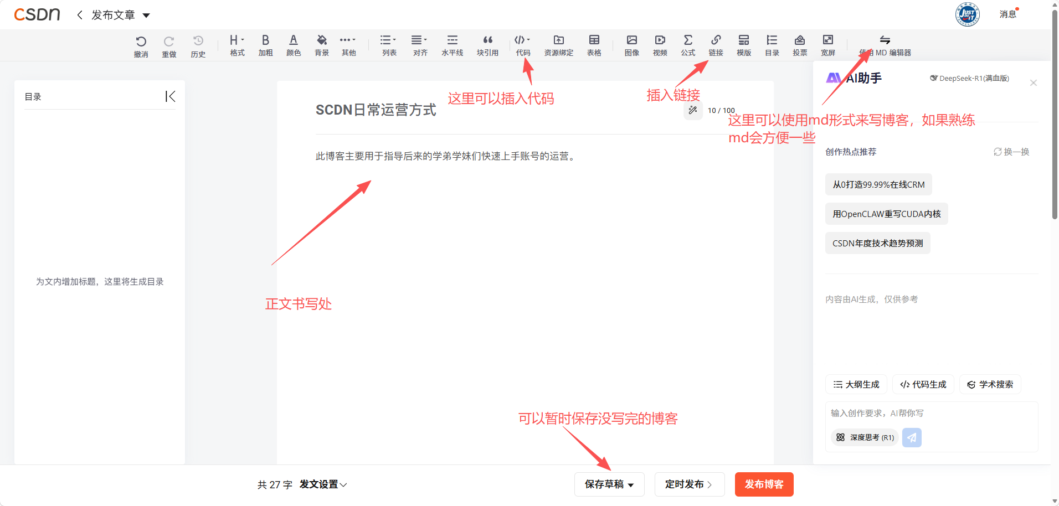The image size is (1059, 506).
Task: Expand the other (其他) tools dropdown
Action: tap(348, 45)
